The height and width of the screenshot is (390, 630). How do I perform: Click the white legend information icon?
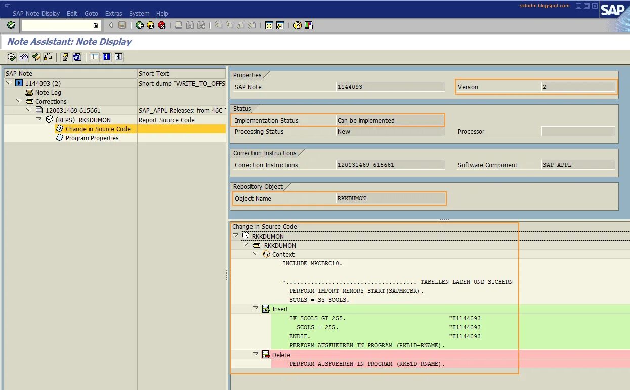[x=118, y=57]
